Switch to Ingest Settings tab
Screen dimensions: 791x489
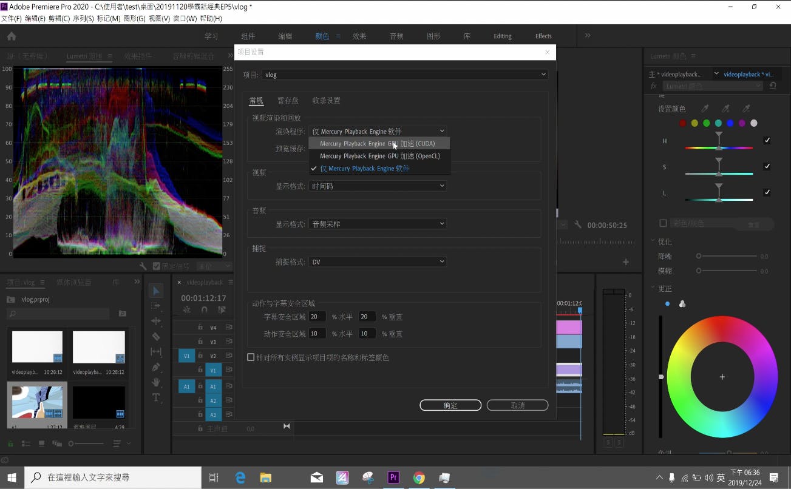pyautogui.click(x=326, y=101)
